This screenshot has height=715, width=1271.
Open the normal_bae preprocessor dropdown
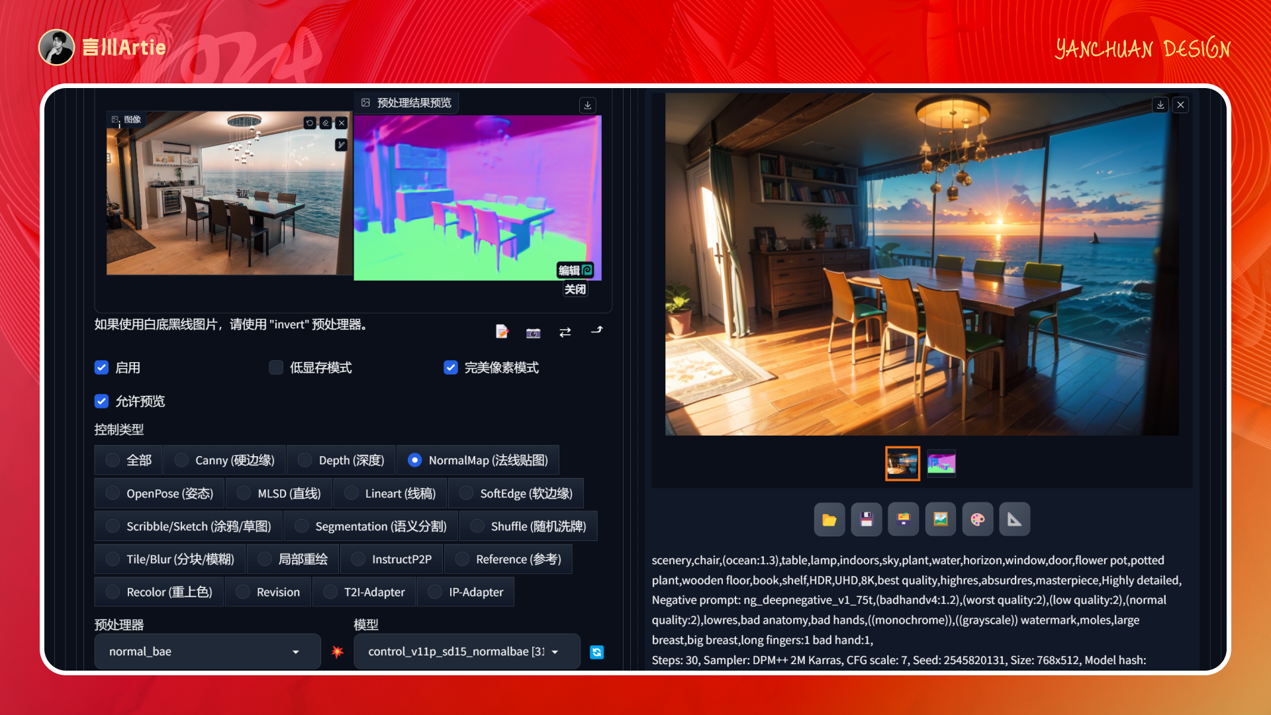point(207,651)
